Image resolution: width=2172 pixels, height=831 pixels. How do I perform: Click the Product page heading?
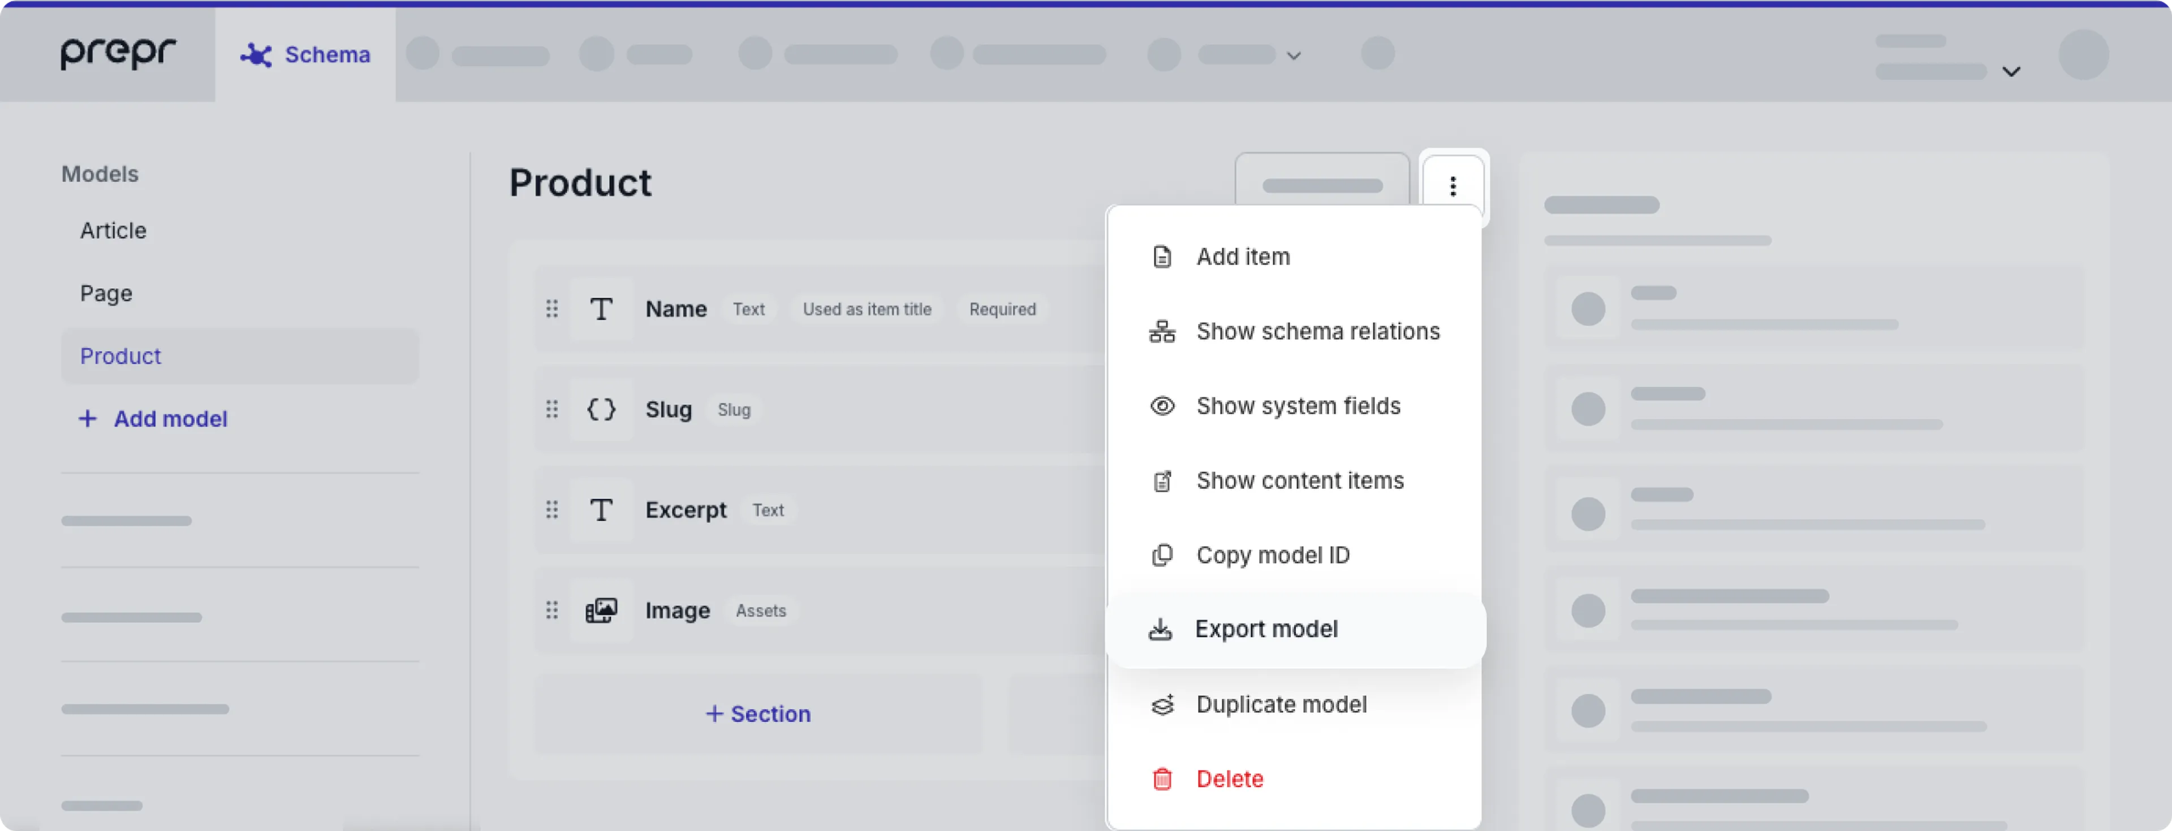coord(580,183)
